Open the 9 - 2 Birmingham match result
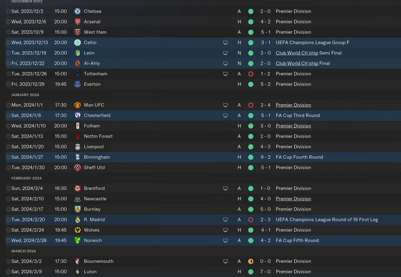The width and height of the screenshot is (401, 277). 265,157
